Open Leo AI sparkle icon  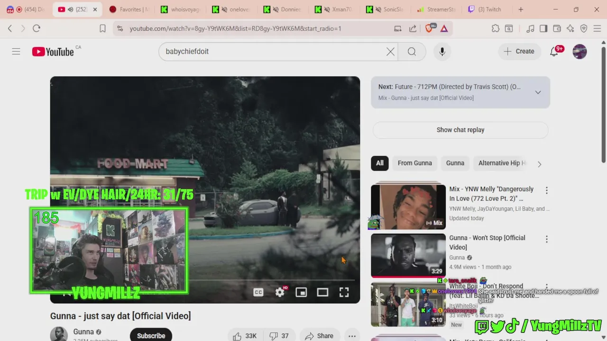point(570,28)
